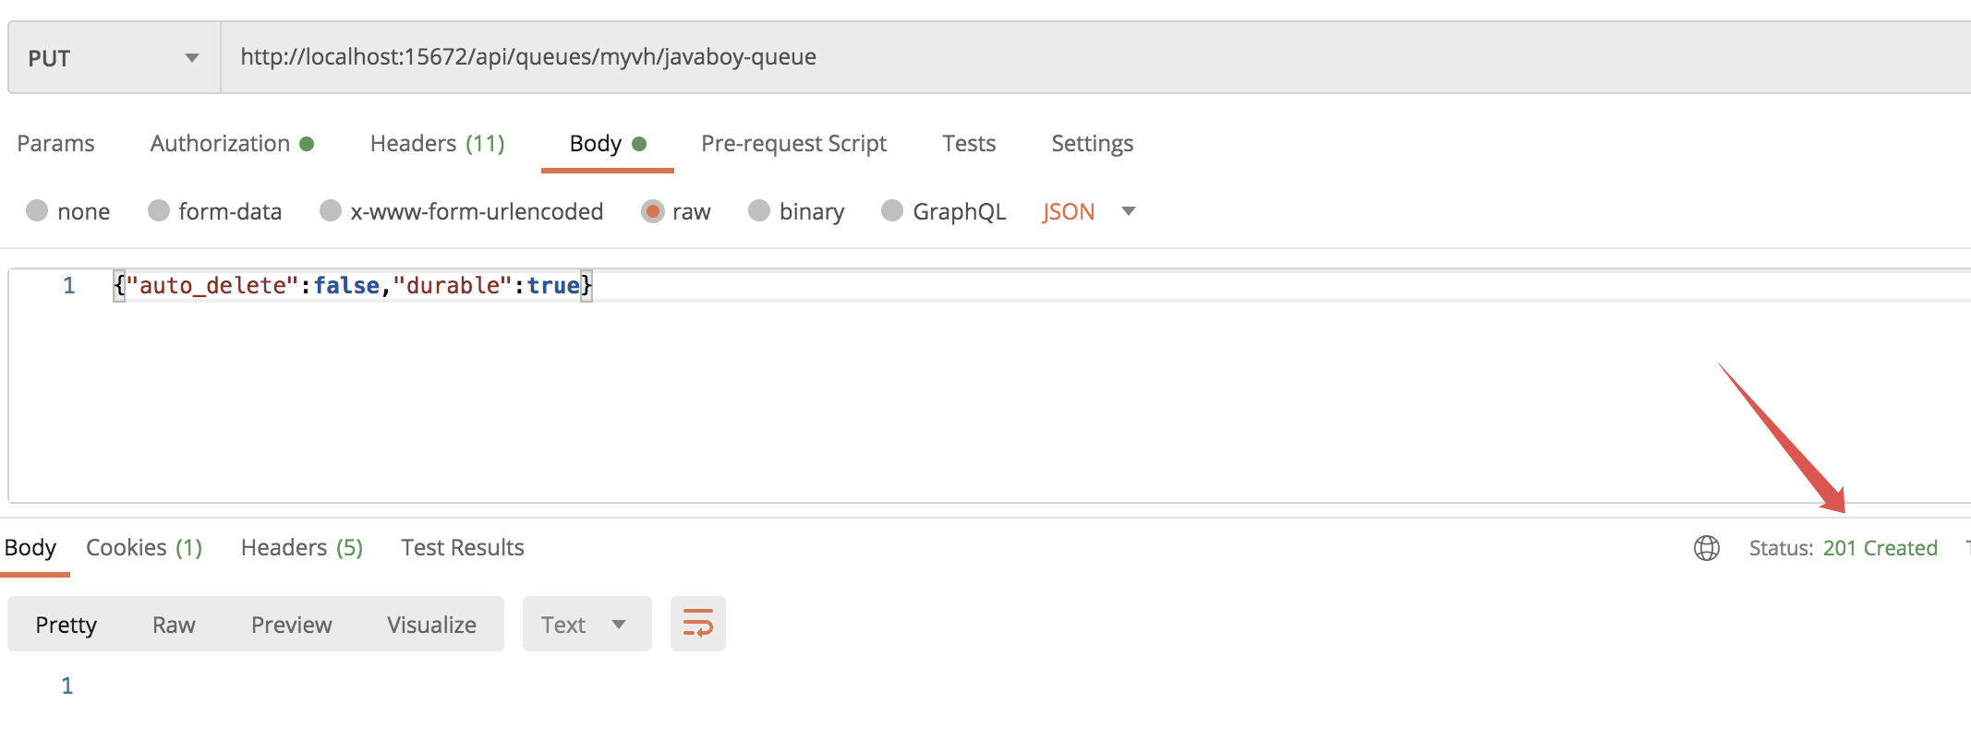Switch response view to Raw
Screen dimensions: 1971x751
174,625
